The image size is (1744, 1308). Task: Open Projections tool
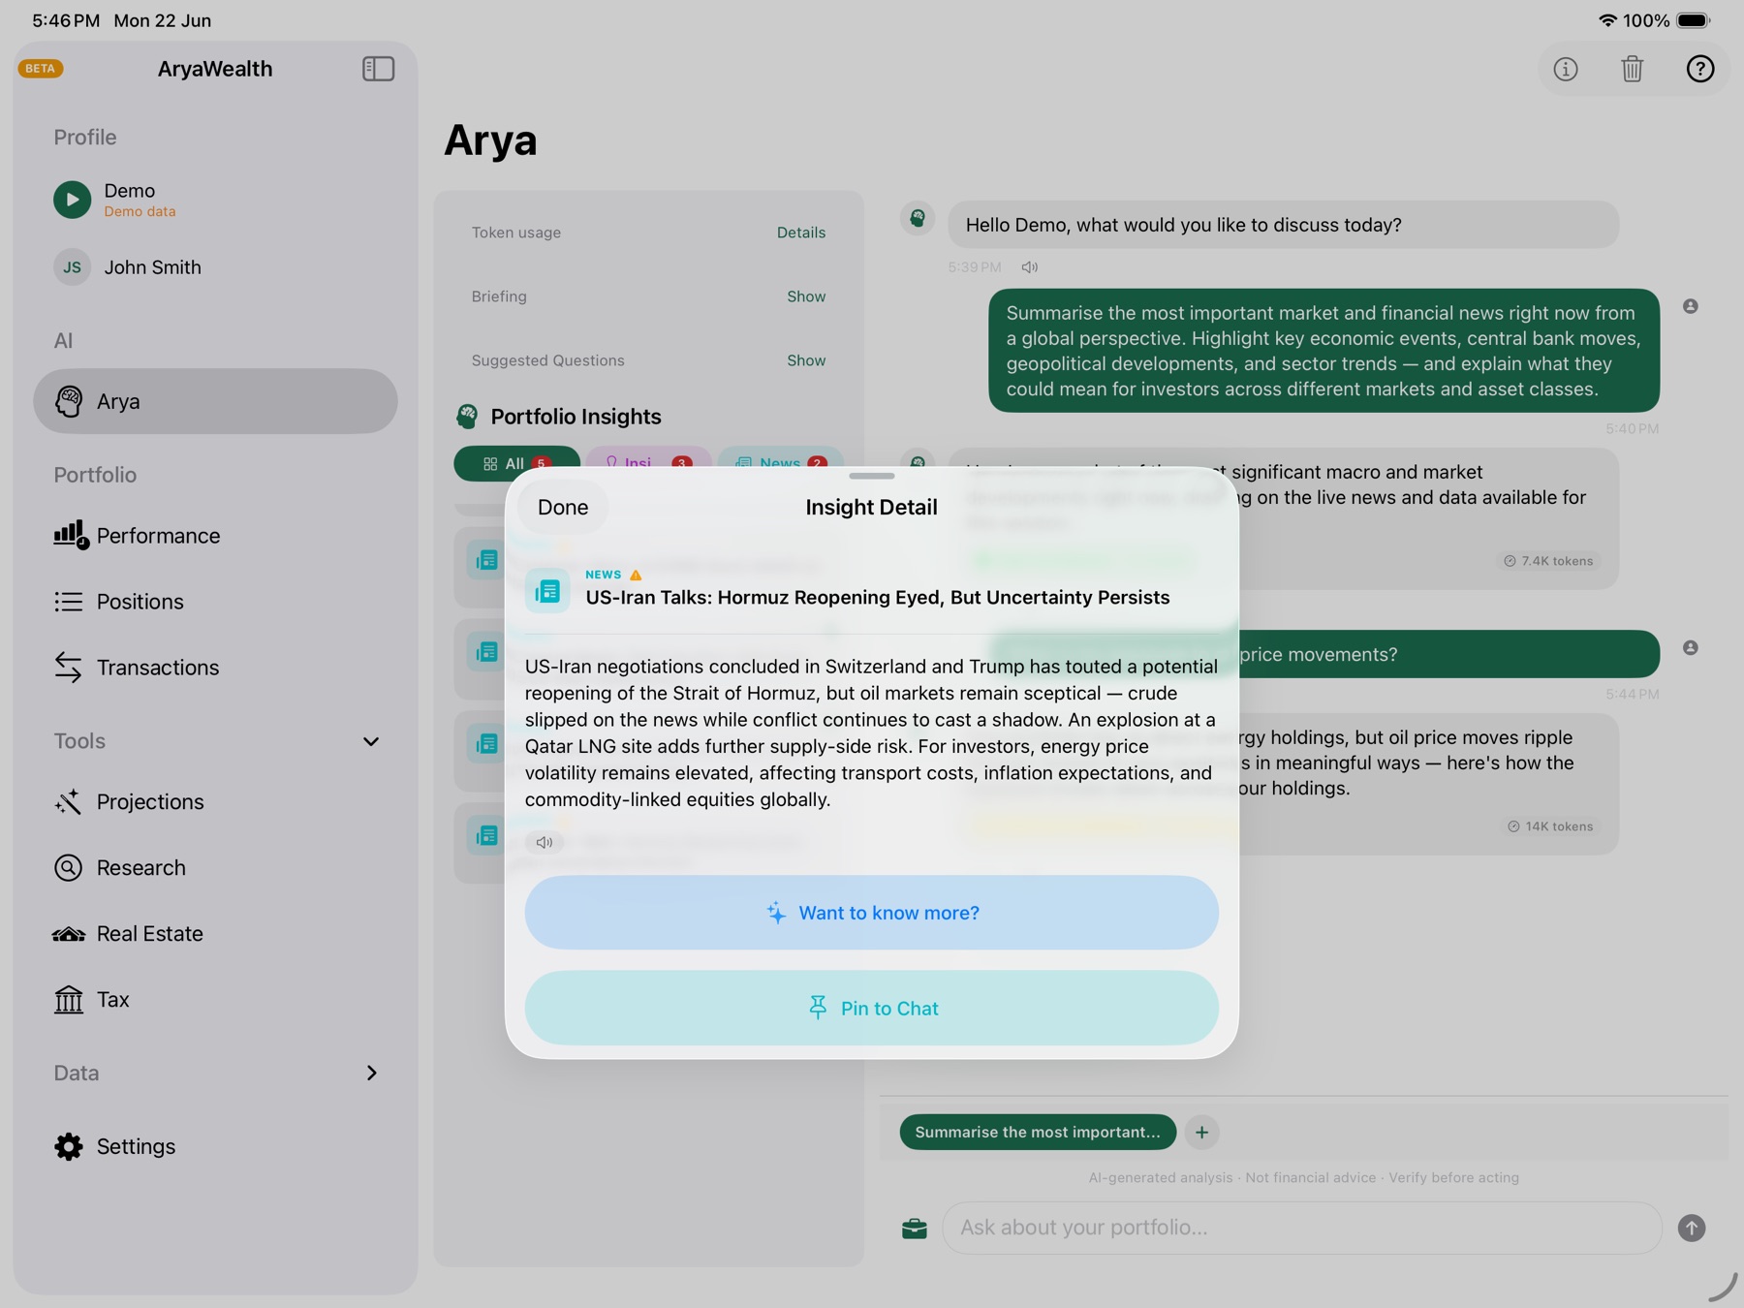point(215,802)
